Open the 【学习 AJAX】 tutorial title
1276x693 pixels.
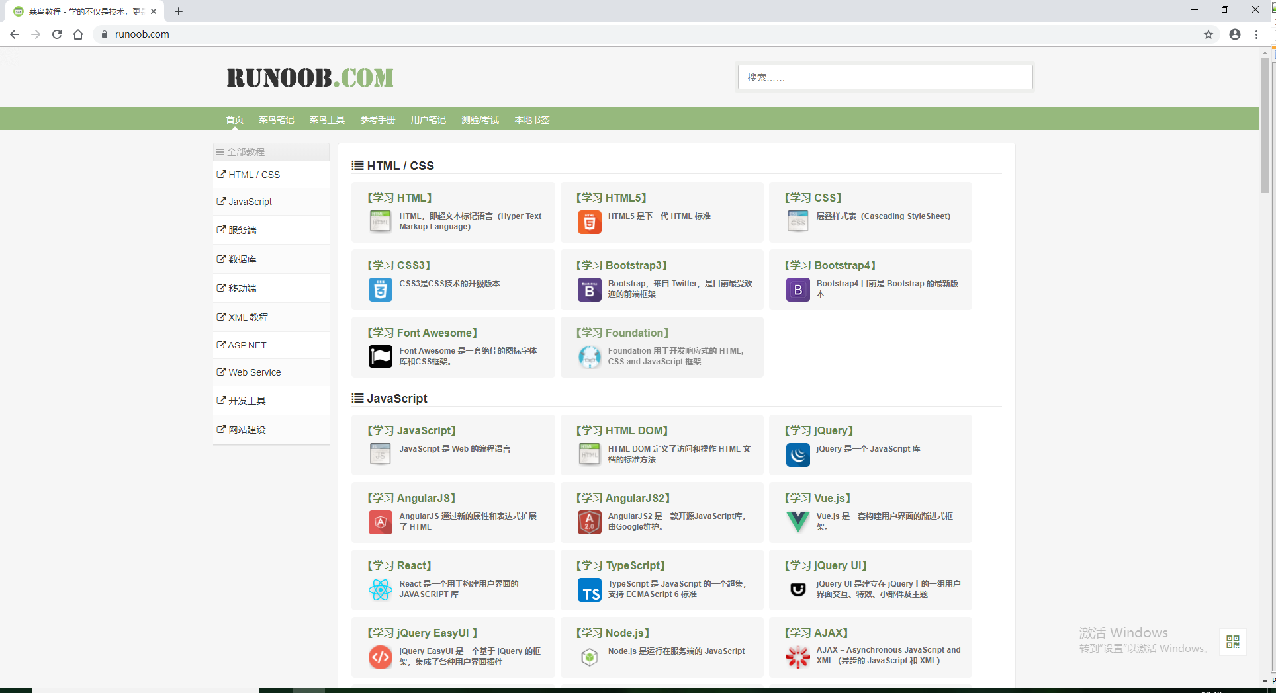(x=816, y=633)
